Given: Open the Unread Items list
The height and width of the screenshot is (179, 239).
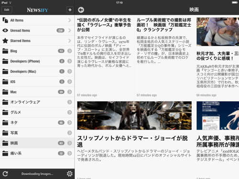Looking at the screenshot, I should click(37, 31).
